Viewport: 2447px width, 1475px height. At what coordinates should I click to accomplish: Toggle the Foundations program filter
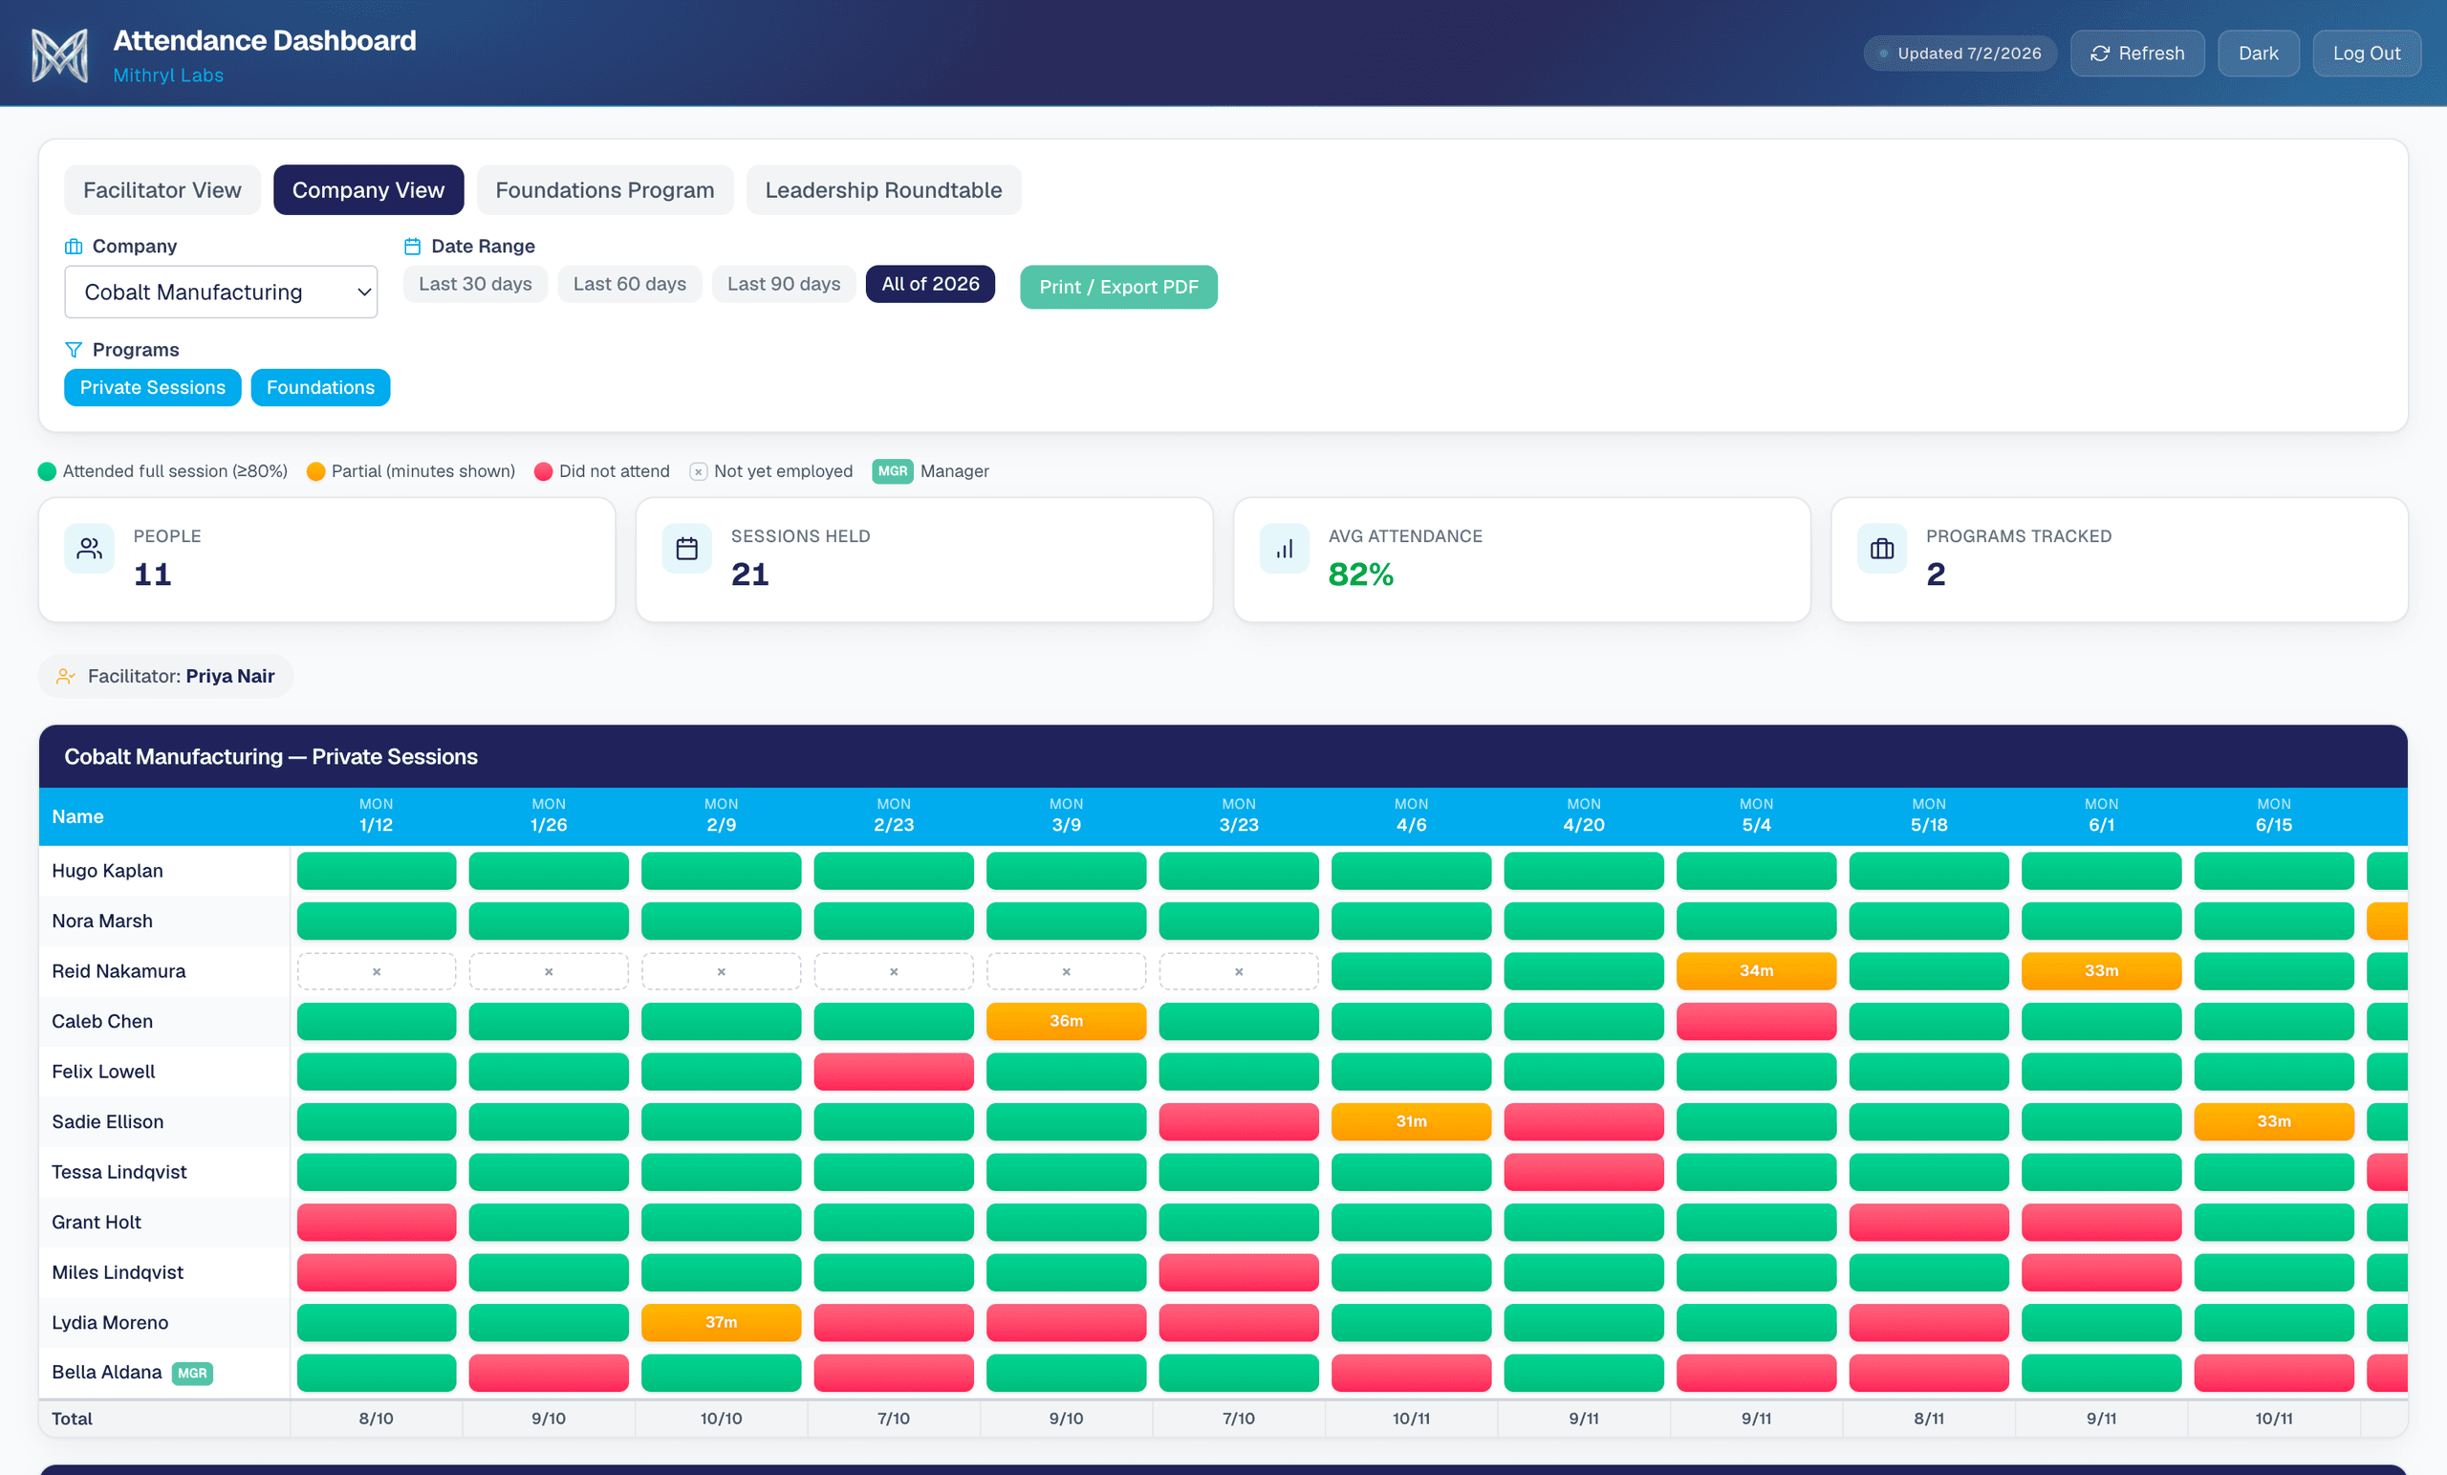(321, 387)
